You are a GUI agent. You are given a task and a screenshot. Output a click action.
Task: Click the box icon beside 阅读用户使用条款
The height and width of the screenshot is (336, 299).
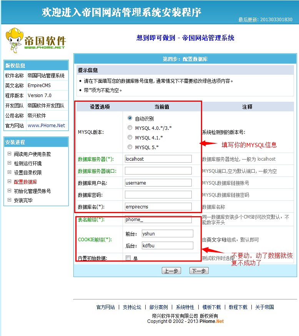click(x=9, y=154)
